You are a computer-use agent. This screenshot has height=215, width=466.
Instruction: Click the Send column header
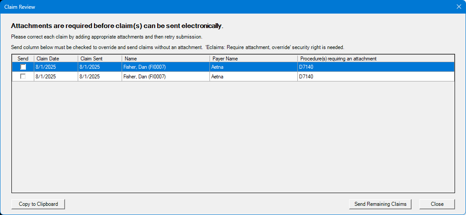point(23,59)
